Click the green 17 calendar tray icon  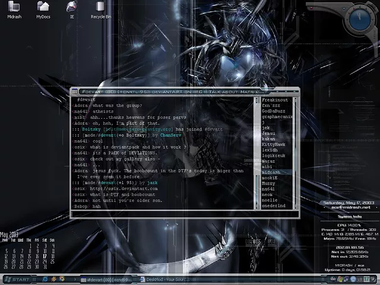click(x=366, y=279)
